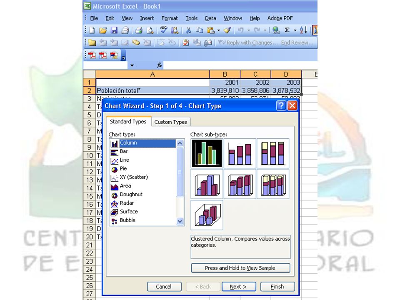Open the Format menu

pyautogui.click(x=170, y=18)
